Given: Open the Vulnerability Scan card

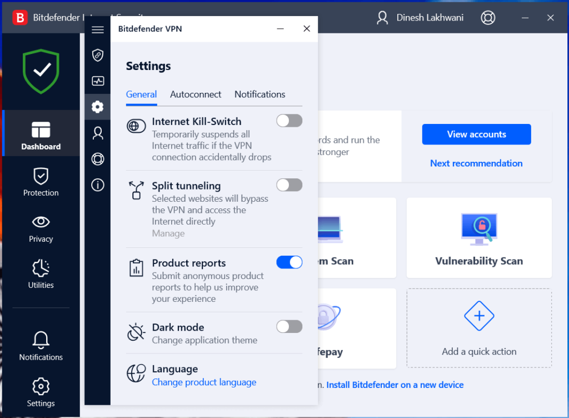Looking at the screenshot, I should 479,238.
